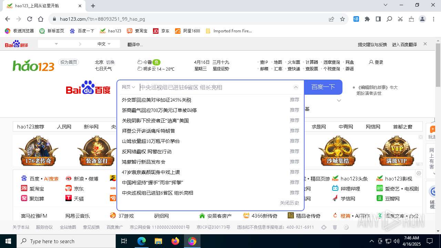
Task: Click the hao123 logo
Action: (x=33, y=65)
